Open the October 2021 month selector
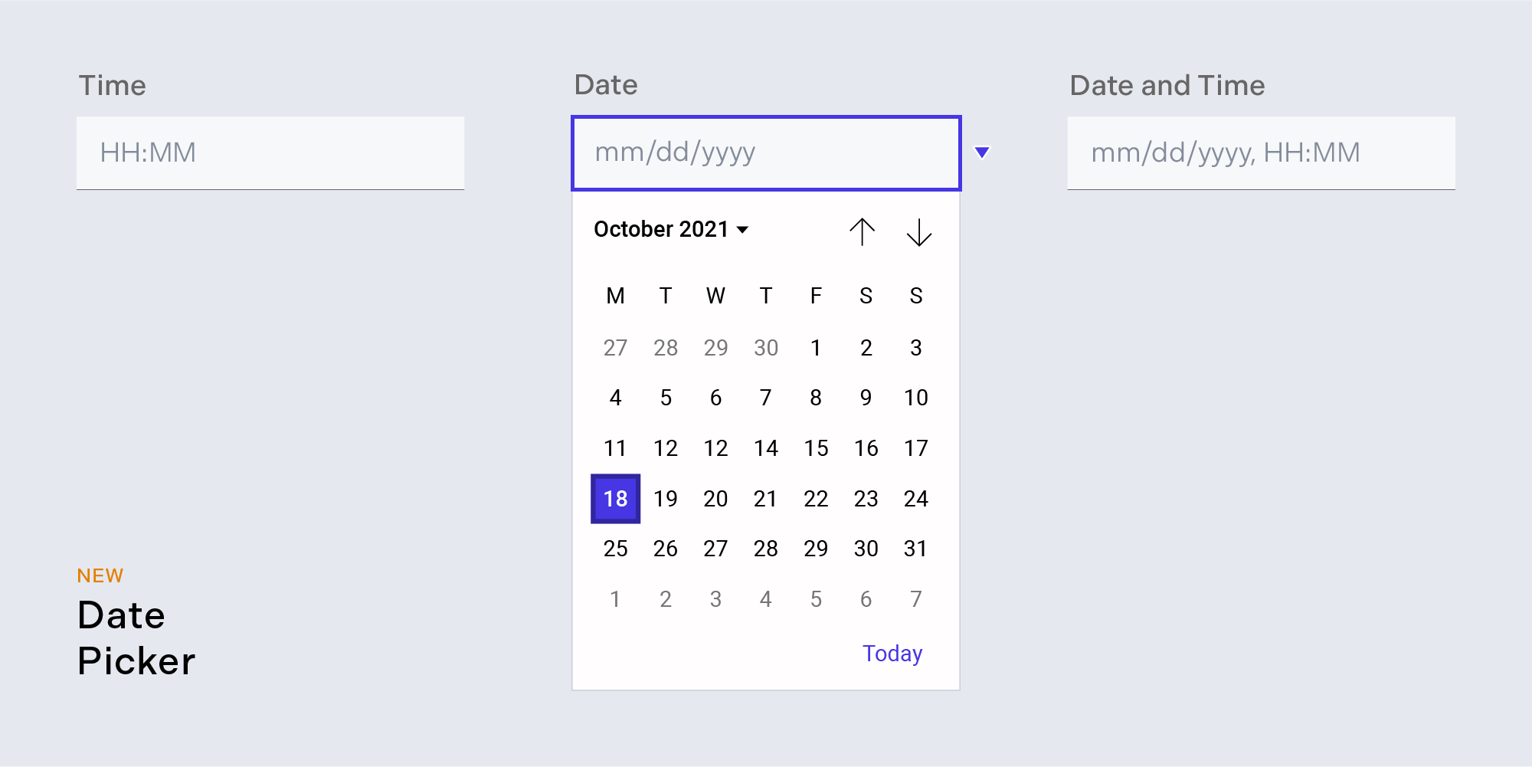This screenshot has width=1532, height=767. [x=670, y=228]
